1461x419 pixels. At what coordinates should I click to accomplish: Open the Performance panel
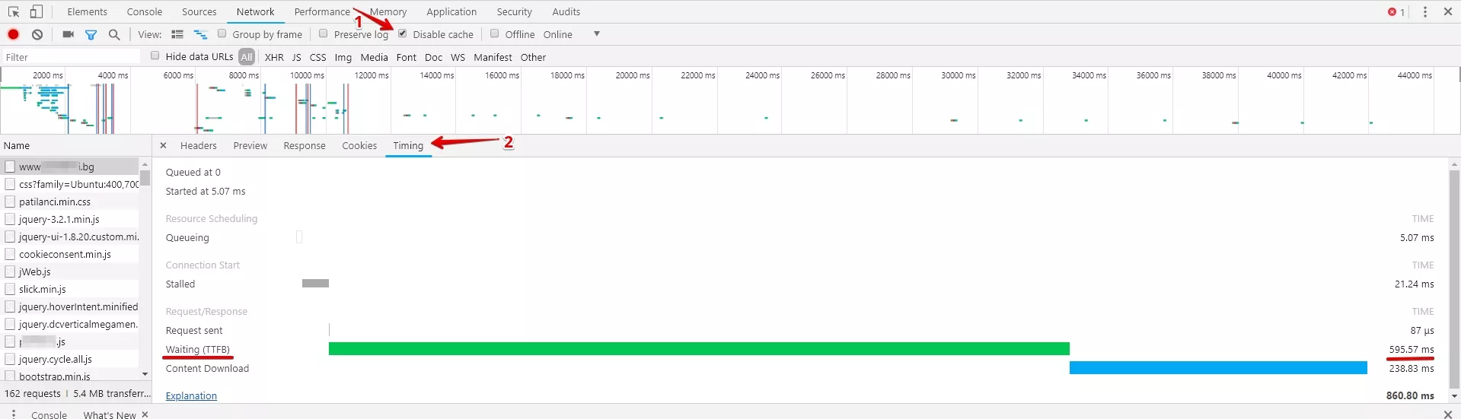[x=322, y=12]
